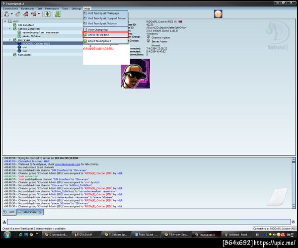This screenshot has height=248, width=298.
Task: Toggle the mute microphone toolbar icon
Action: click(x=26, y=14)
